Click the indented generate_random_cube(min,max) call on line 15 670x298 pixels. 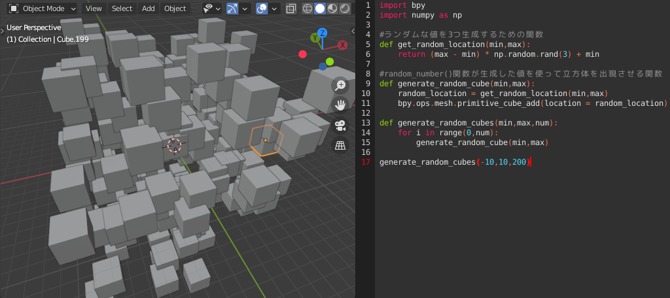(482, 142)
